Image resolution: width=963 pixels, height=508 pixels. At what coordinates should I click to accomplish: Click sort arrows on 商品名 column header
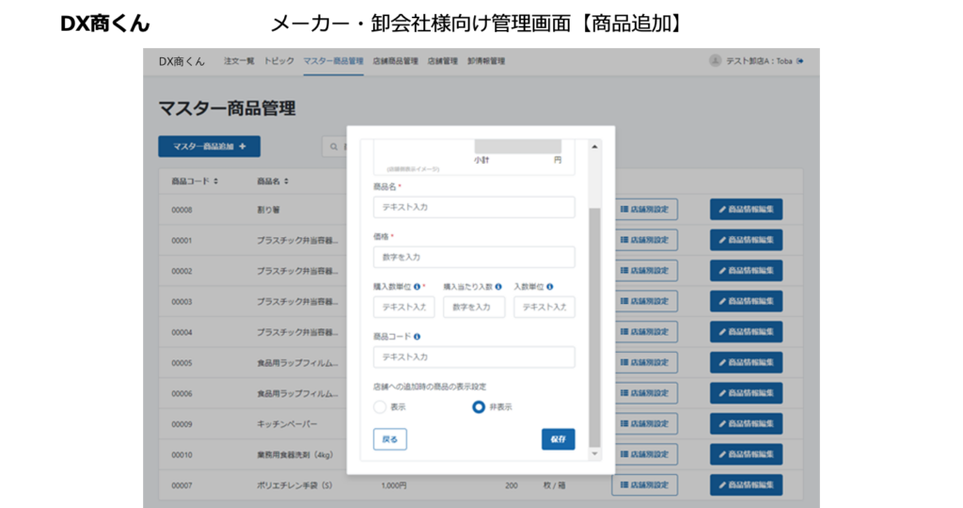(286, 181)
